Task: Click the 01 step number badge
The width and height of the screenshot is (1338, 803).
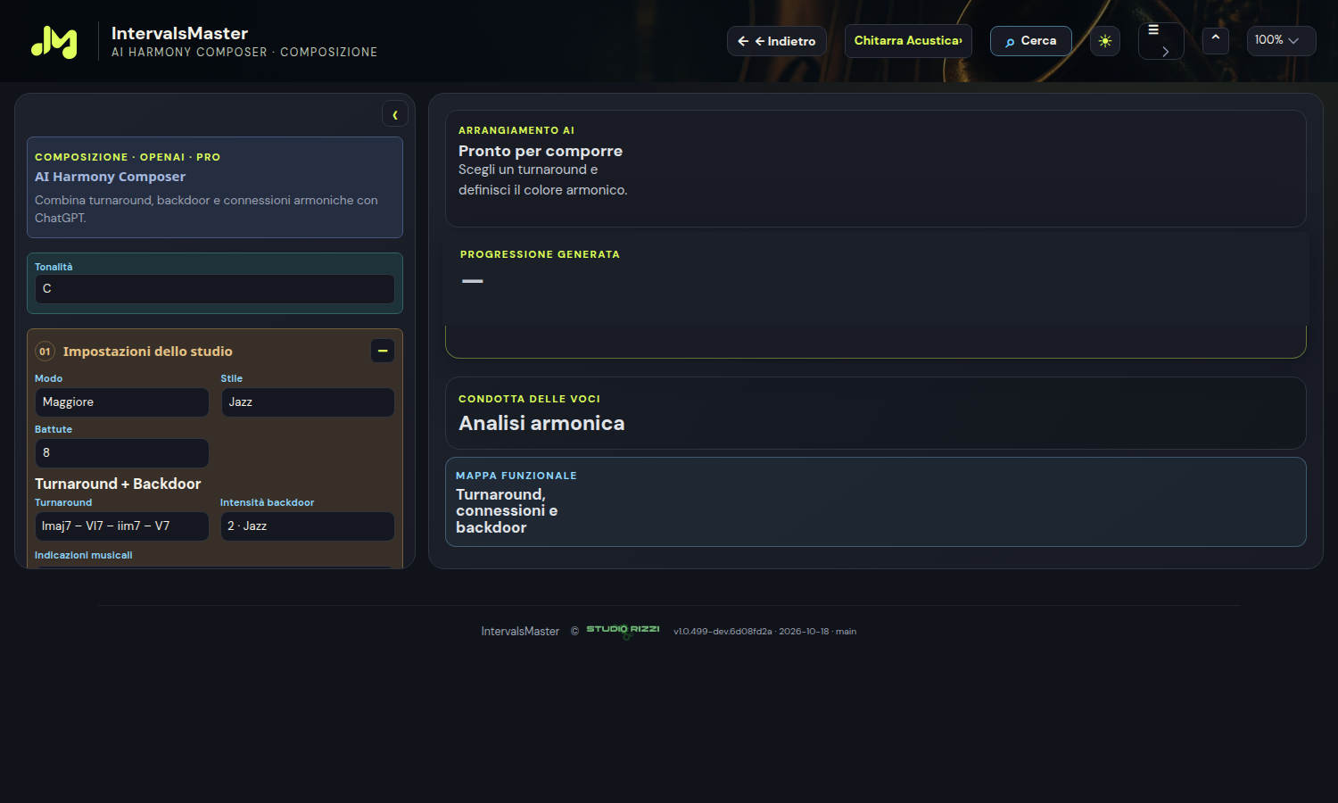Action: (x=45, y=352)
